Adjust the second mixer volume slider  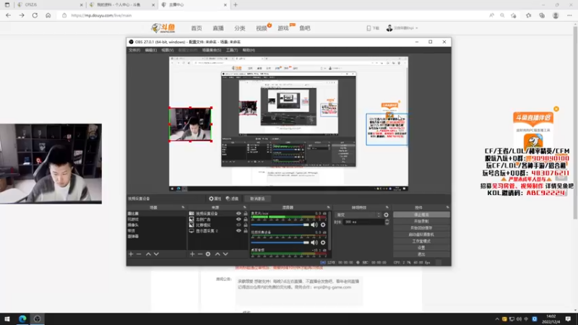(x=280, y=243)
